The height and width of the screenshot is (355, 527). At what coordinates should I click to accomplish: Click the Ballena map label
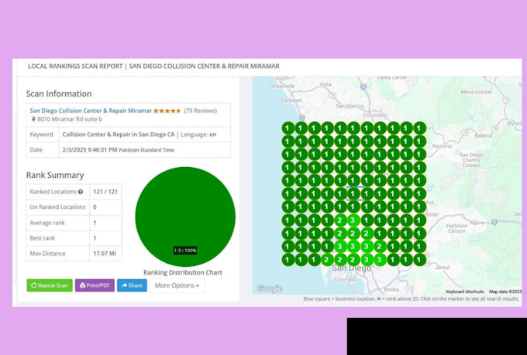click(483, 135)
